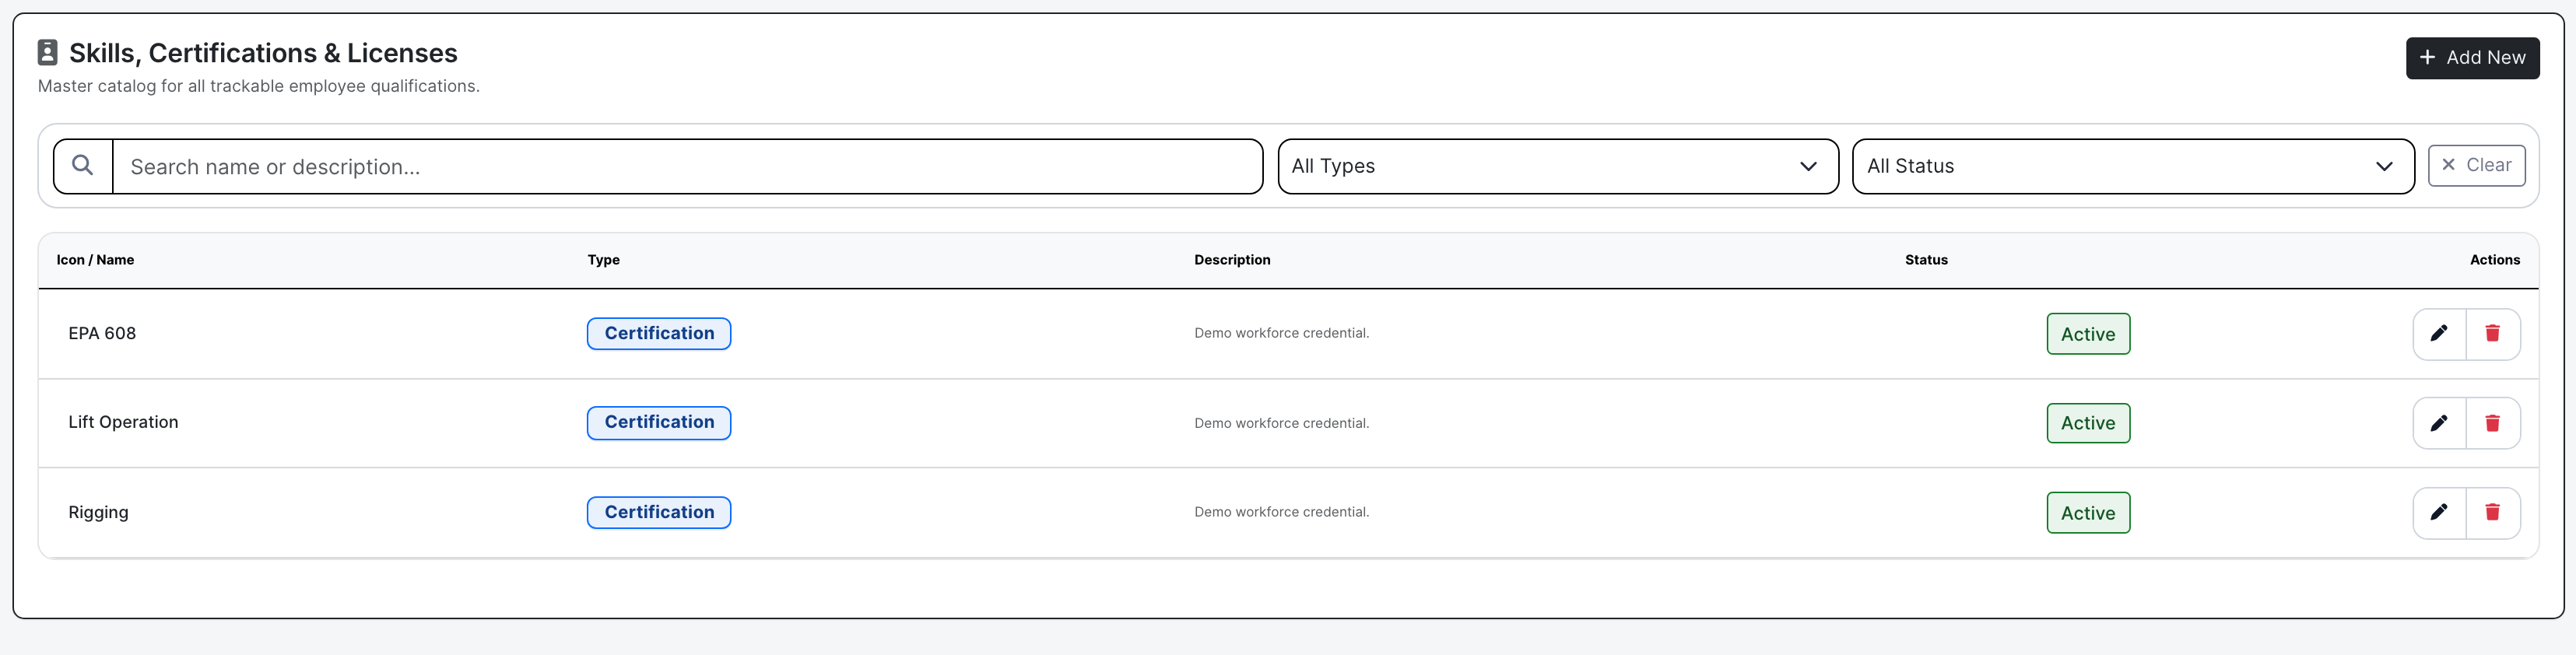This screenshot has width=2576, height=655.
Task: Click the Rigging description text
Action: pos(1281,512)
